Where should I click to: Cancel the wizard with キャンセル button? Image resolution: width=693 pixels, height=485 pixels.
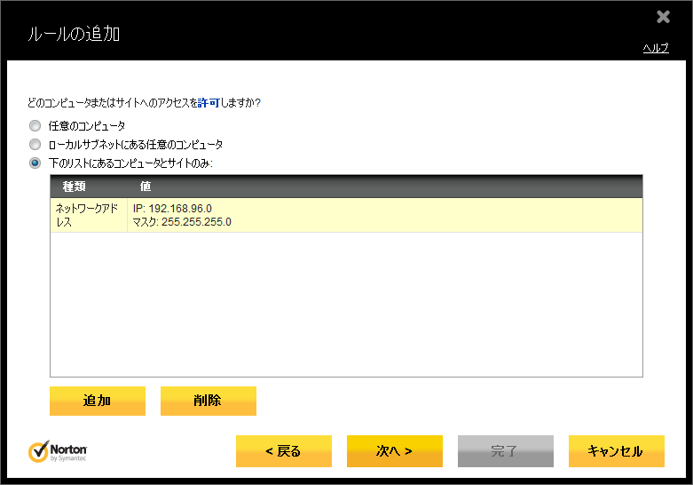(x=616, y=451)
